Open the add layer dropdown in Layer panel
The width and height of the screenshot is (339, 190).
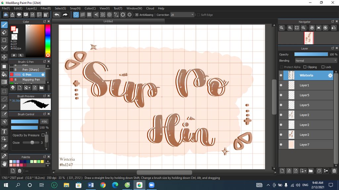(x=305, y=171)
